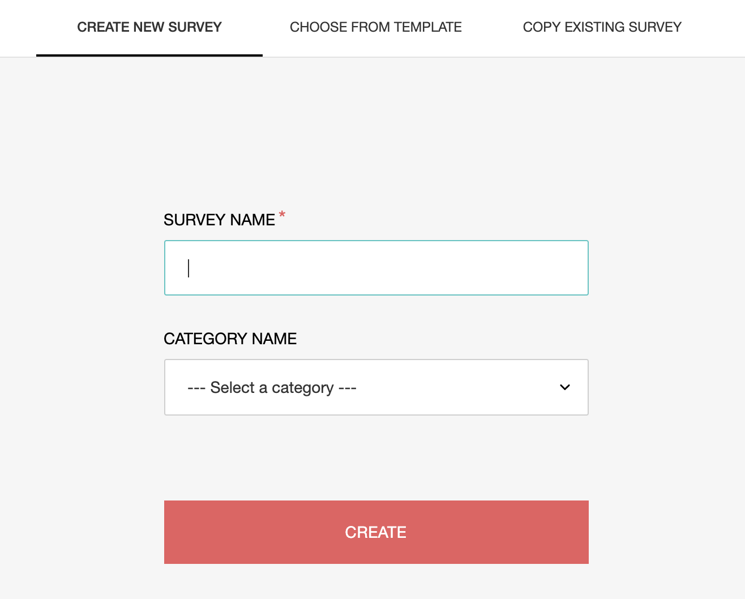The image size is (745, 599).
Task: Click the red required asterisk
Action: (282, 215)
